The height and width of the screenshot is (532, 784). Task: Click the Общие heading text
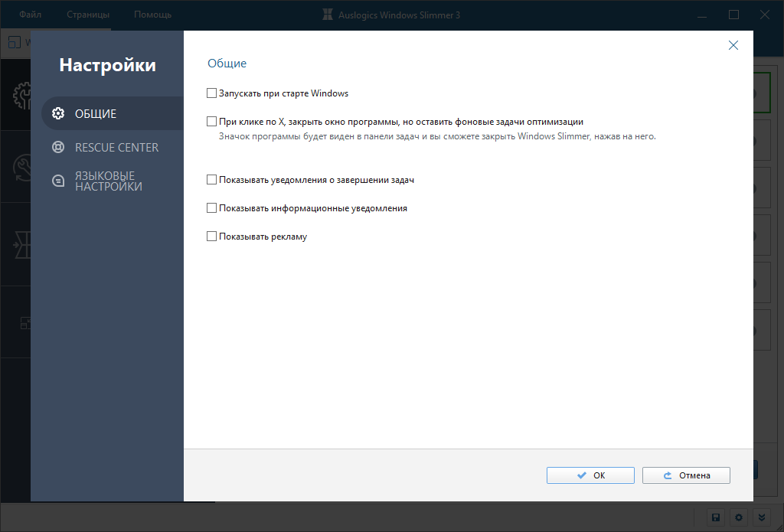[x=227, y=64]
